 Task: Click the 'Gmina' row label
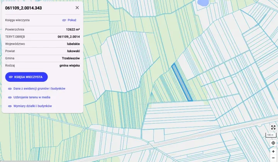(x=10, y=58)
